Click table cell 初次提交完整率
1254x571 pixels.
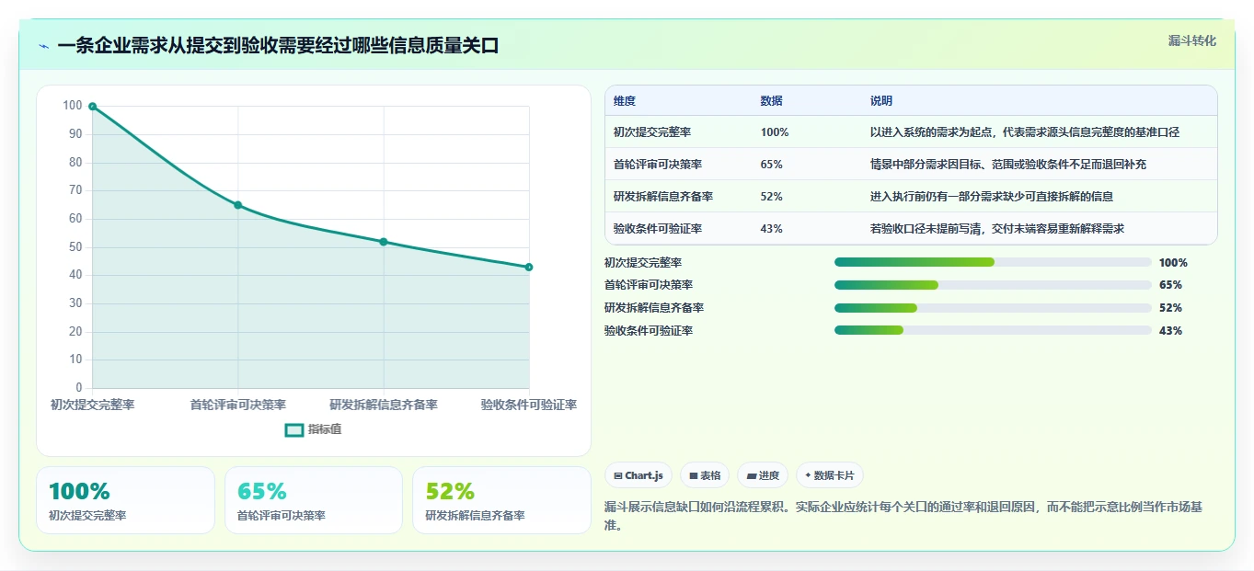pyautogui.click(x=652, y=132)
